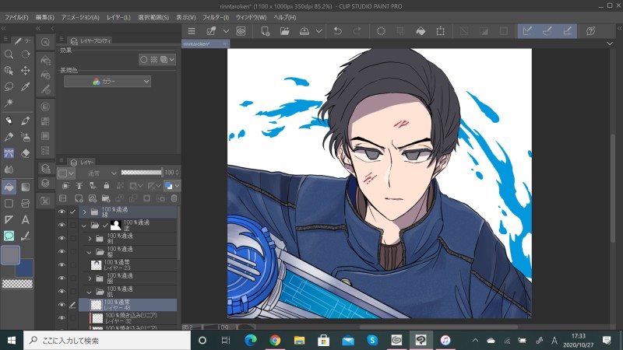Select the Zoom magnifier tool
The image size is (623, 350).
(x=9, y=54)
